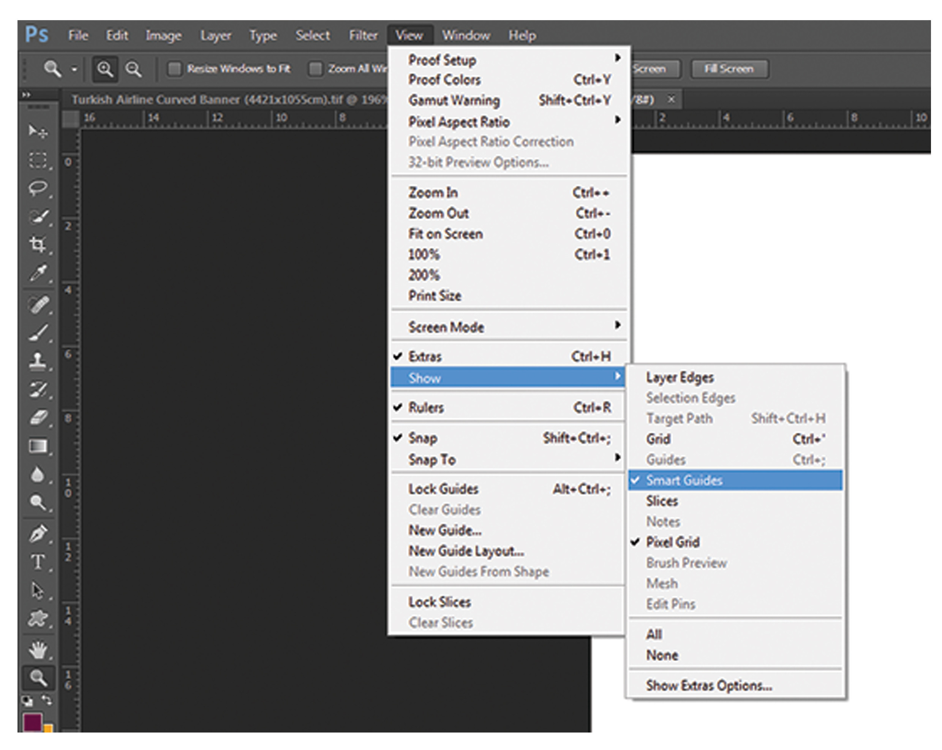
Task: Toggle Snap in View menu
Action: point(508,438)
